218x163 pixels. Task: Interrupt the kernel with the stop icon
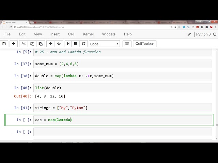pyautogui.click(x=76, y=44)
